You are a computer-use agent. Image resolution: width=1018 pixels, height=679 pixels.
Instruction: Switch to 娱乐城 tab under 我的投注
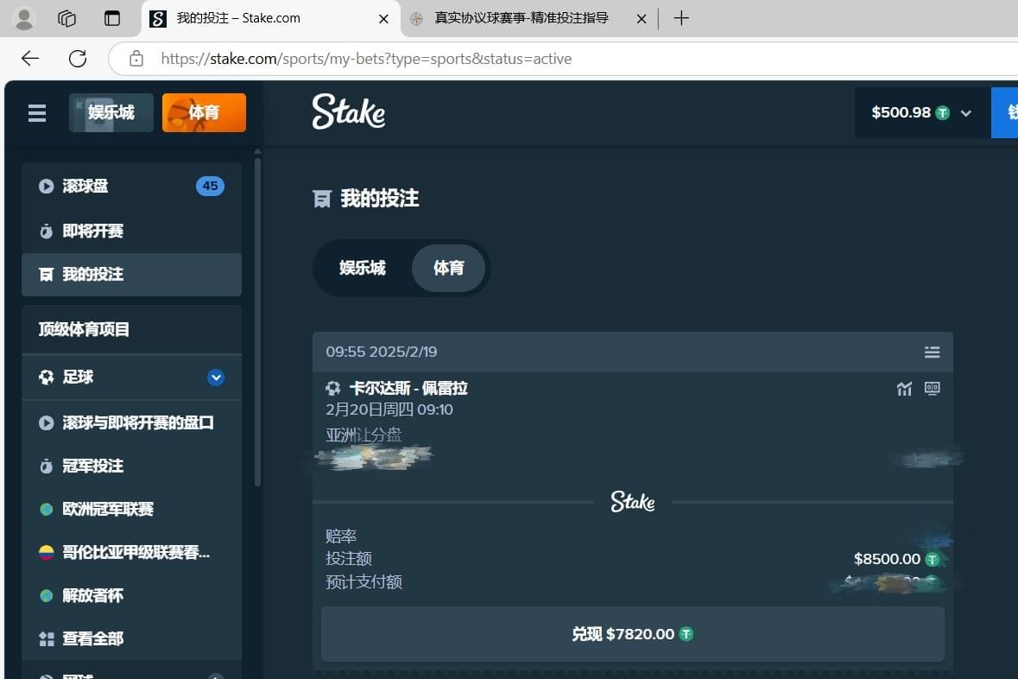(x=363, y=268)
